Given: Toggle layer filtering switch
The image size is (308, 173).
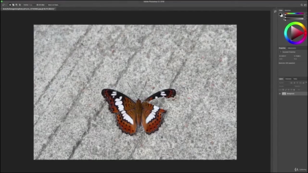Looking at the screenshot, I should pos(306,82).
